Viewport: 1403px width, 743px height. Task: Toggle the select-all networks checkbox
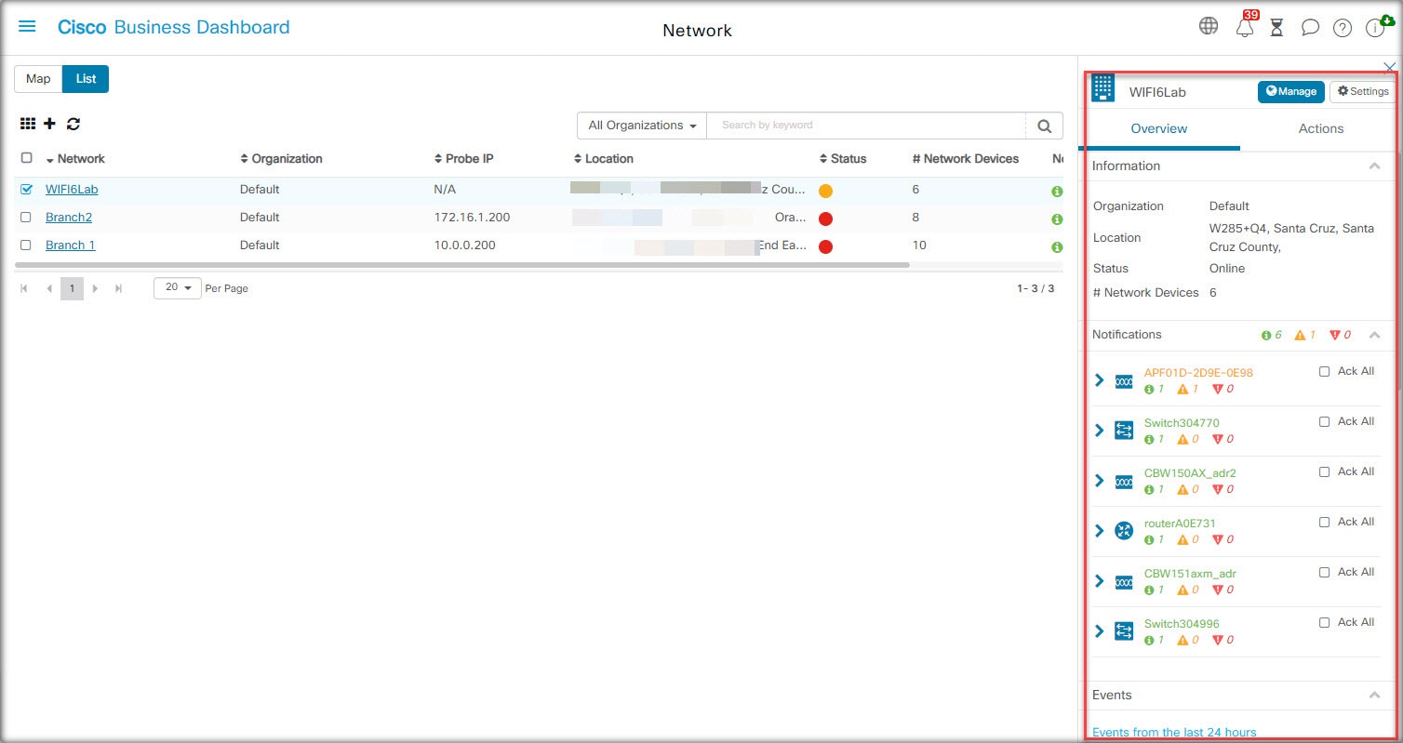(26, 158)
